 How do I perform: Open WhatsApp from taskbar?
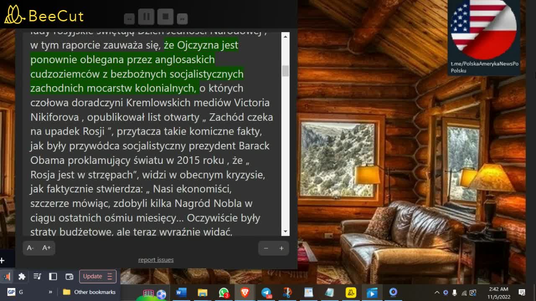(224, 293)
